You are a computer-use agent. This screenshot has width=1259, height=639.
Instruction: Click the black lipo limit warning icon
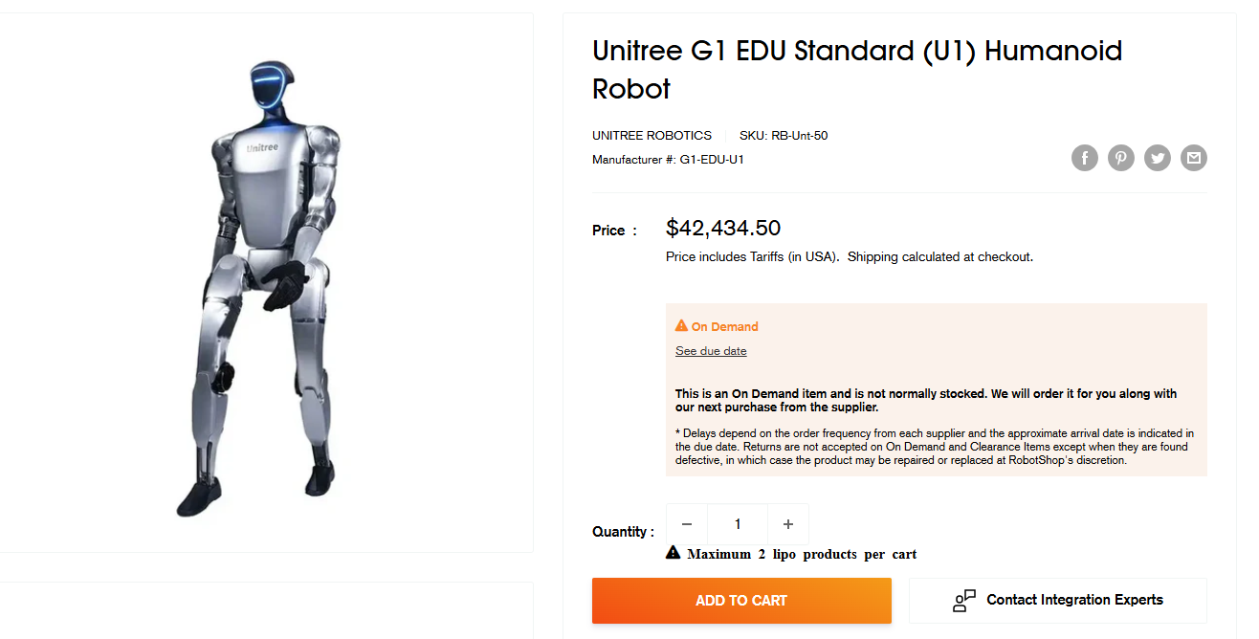(674, 553)
